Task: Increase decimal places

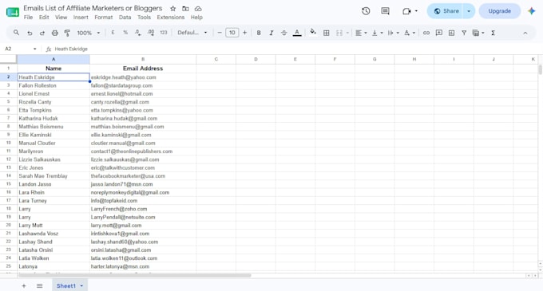Action: (x=151, y=33)
